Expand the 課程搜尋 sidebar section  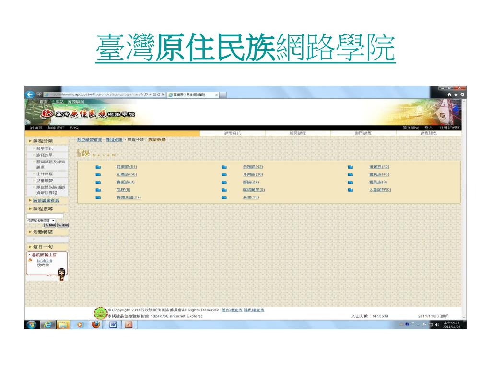[x=47, y=209]
